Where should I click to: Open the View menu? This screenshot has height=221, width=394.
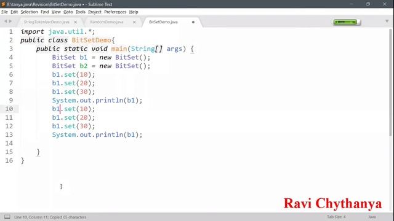pyautogui.click(x=56, y=12)
